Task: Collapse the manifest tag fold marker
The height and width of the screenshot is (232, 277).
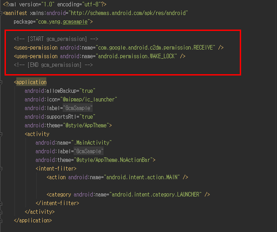Action: click(1, 13)
